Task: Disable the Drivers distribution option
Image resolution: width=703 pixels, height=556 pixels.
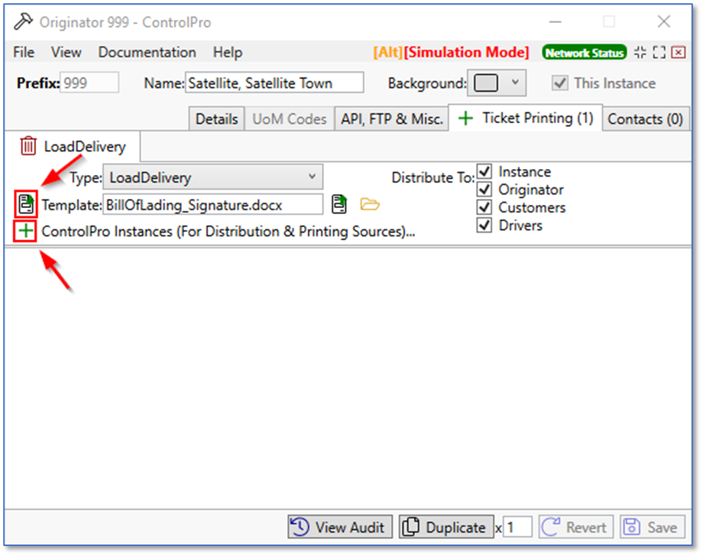Action: 485,225
